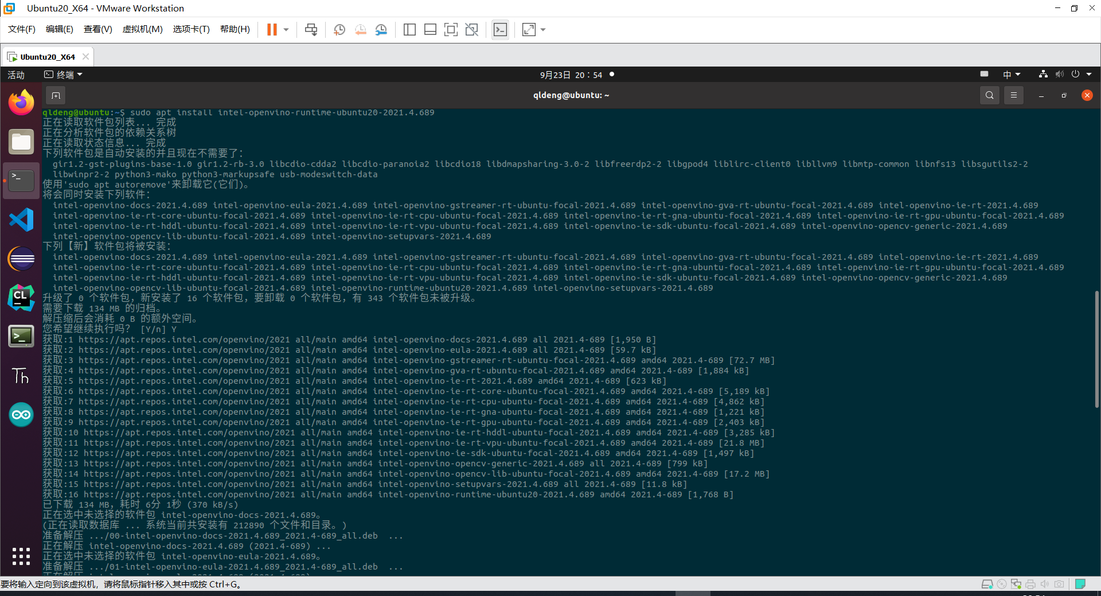This screenshot has width=1101, height=596.
Task: Click the terminal vertical scrollbar
Action: (x=1096, y=349)
